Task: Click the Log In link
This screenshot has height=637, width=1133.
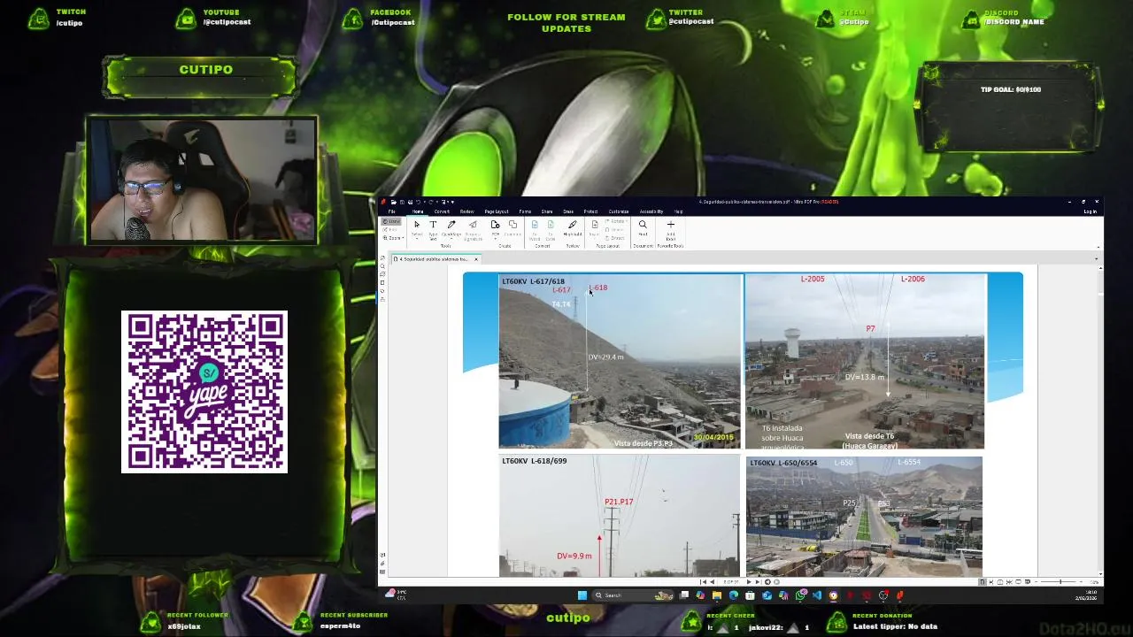Action: coord(1090,211)
